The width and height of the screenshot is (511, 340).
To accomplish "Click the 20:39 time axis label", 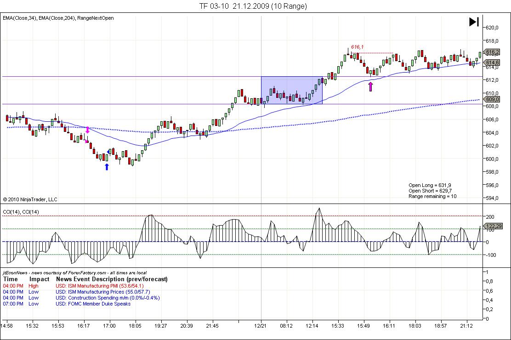I will (x=187, y=326).
